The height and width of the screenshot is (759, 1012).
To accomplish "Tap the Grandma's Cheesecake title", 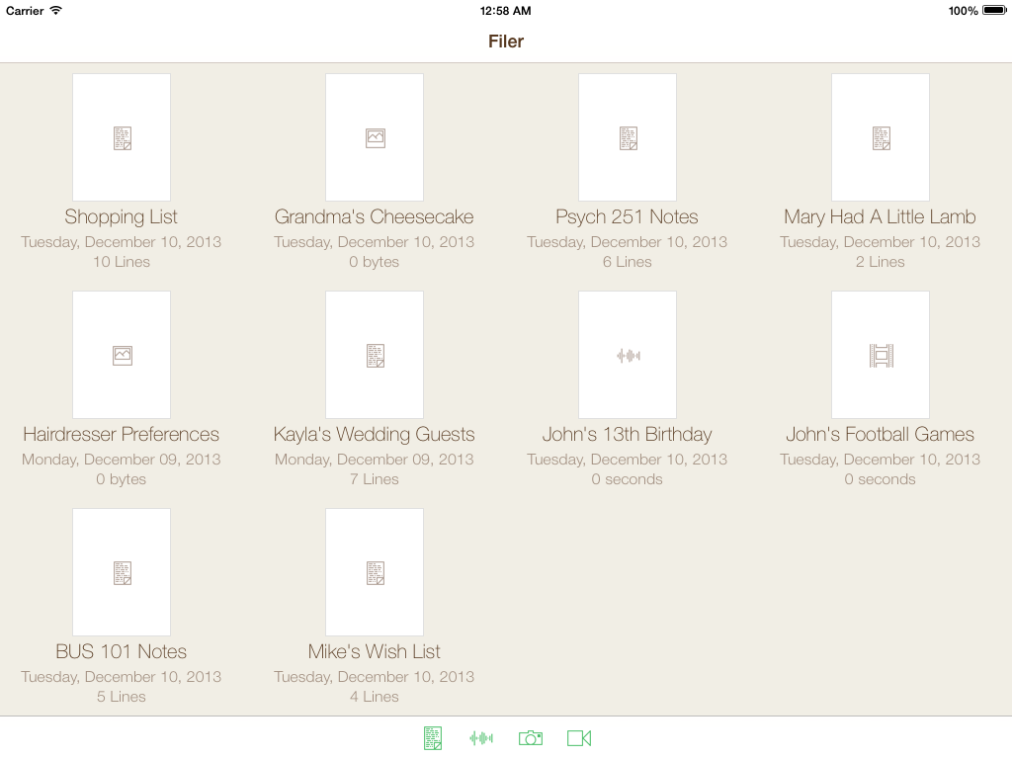I will coord(375,216).
